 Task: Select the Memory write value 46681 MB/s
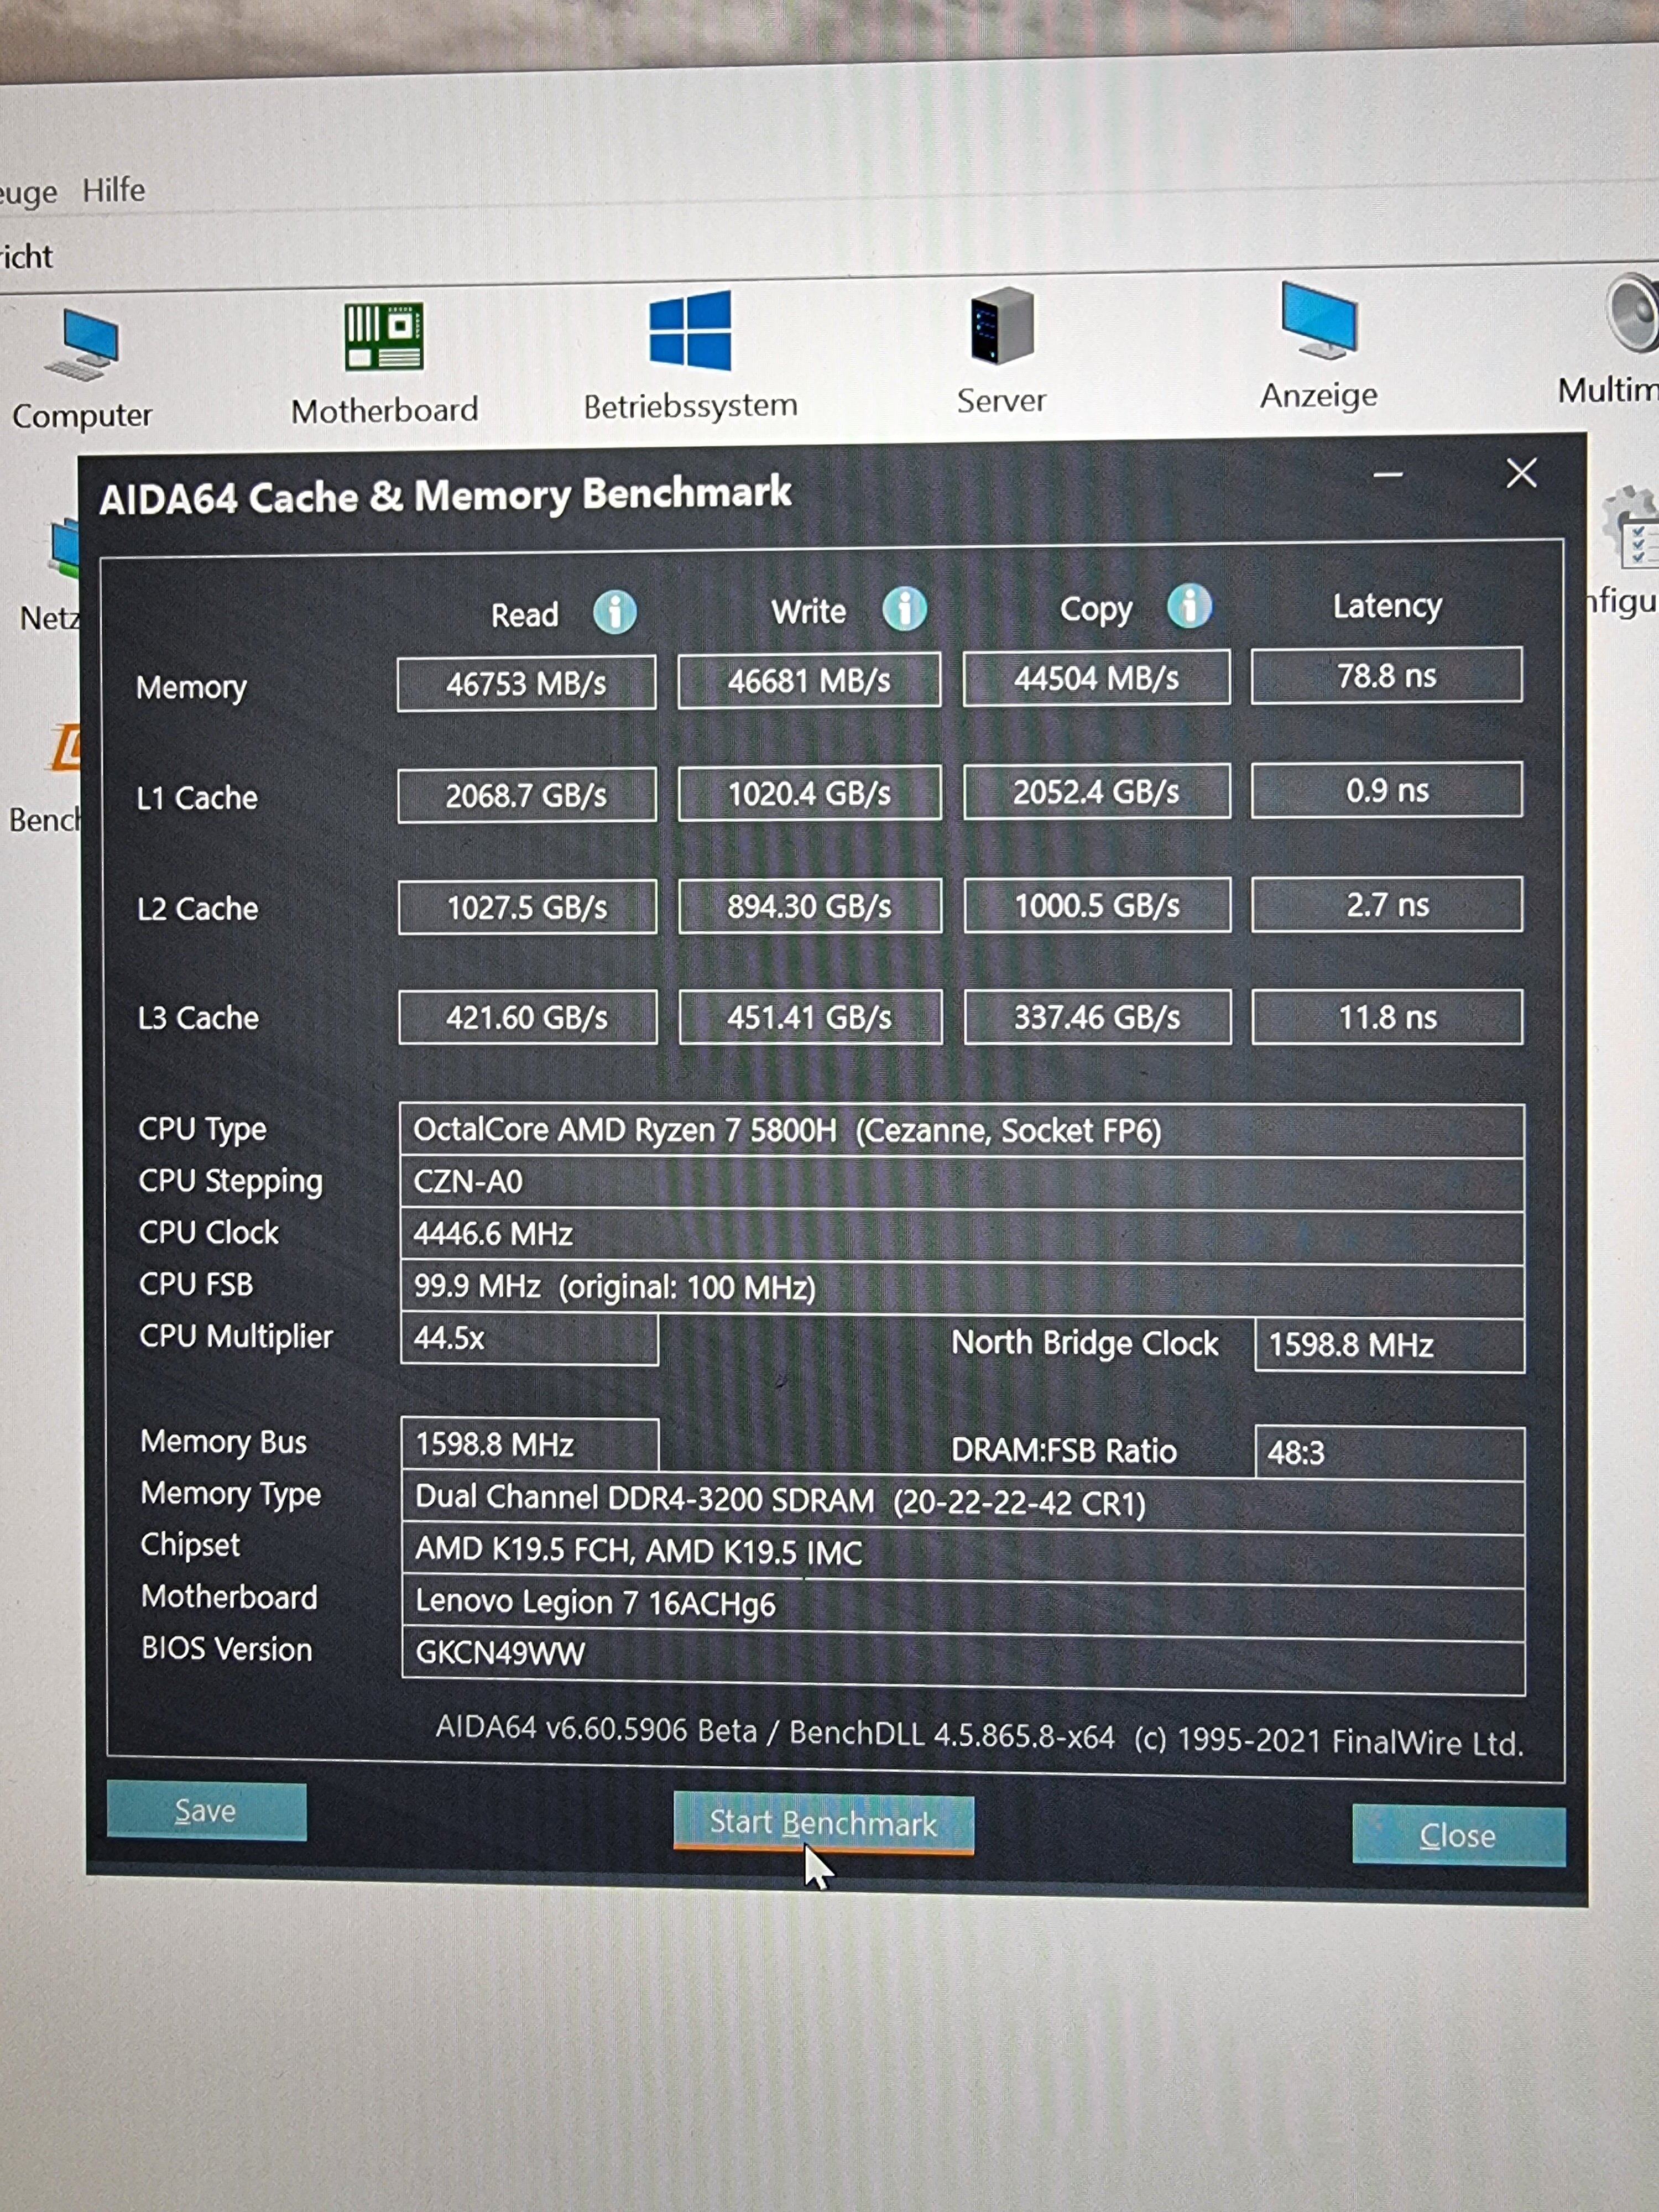pyautogui.click(x=809, y=681)
